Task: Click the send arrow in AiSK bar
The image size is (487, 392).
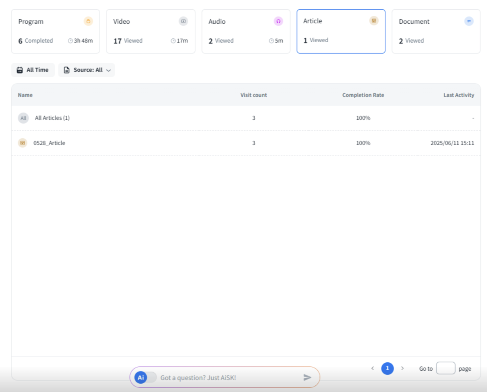Action: pos(307,377)
